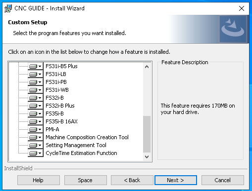Click the drive icon for CycleTime Estimation Function
Screen dimensions: 252x191
click(35, 153)
